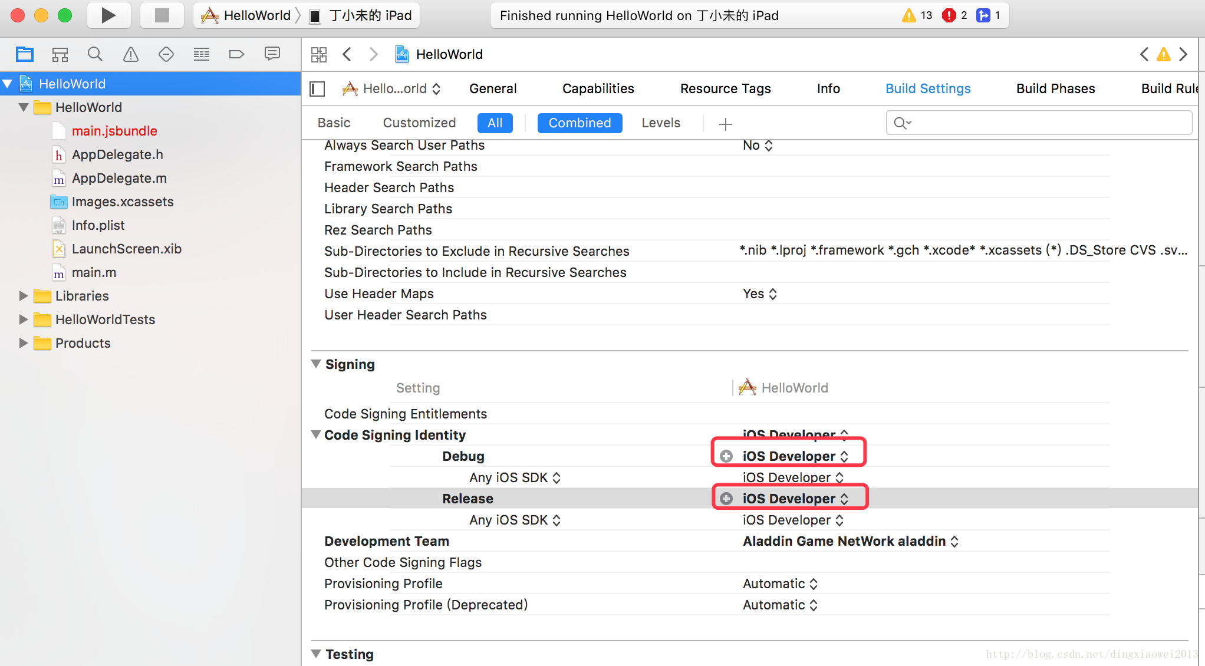This screenshot has height=666, width=1205.
Task: Change the Always Search User Paths No value
Action: 758,146
